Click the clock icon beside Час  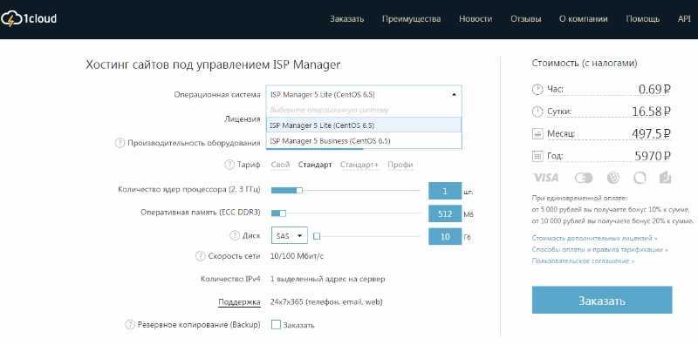pyautogui.click(x=537, y=90)
